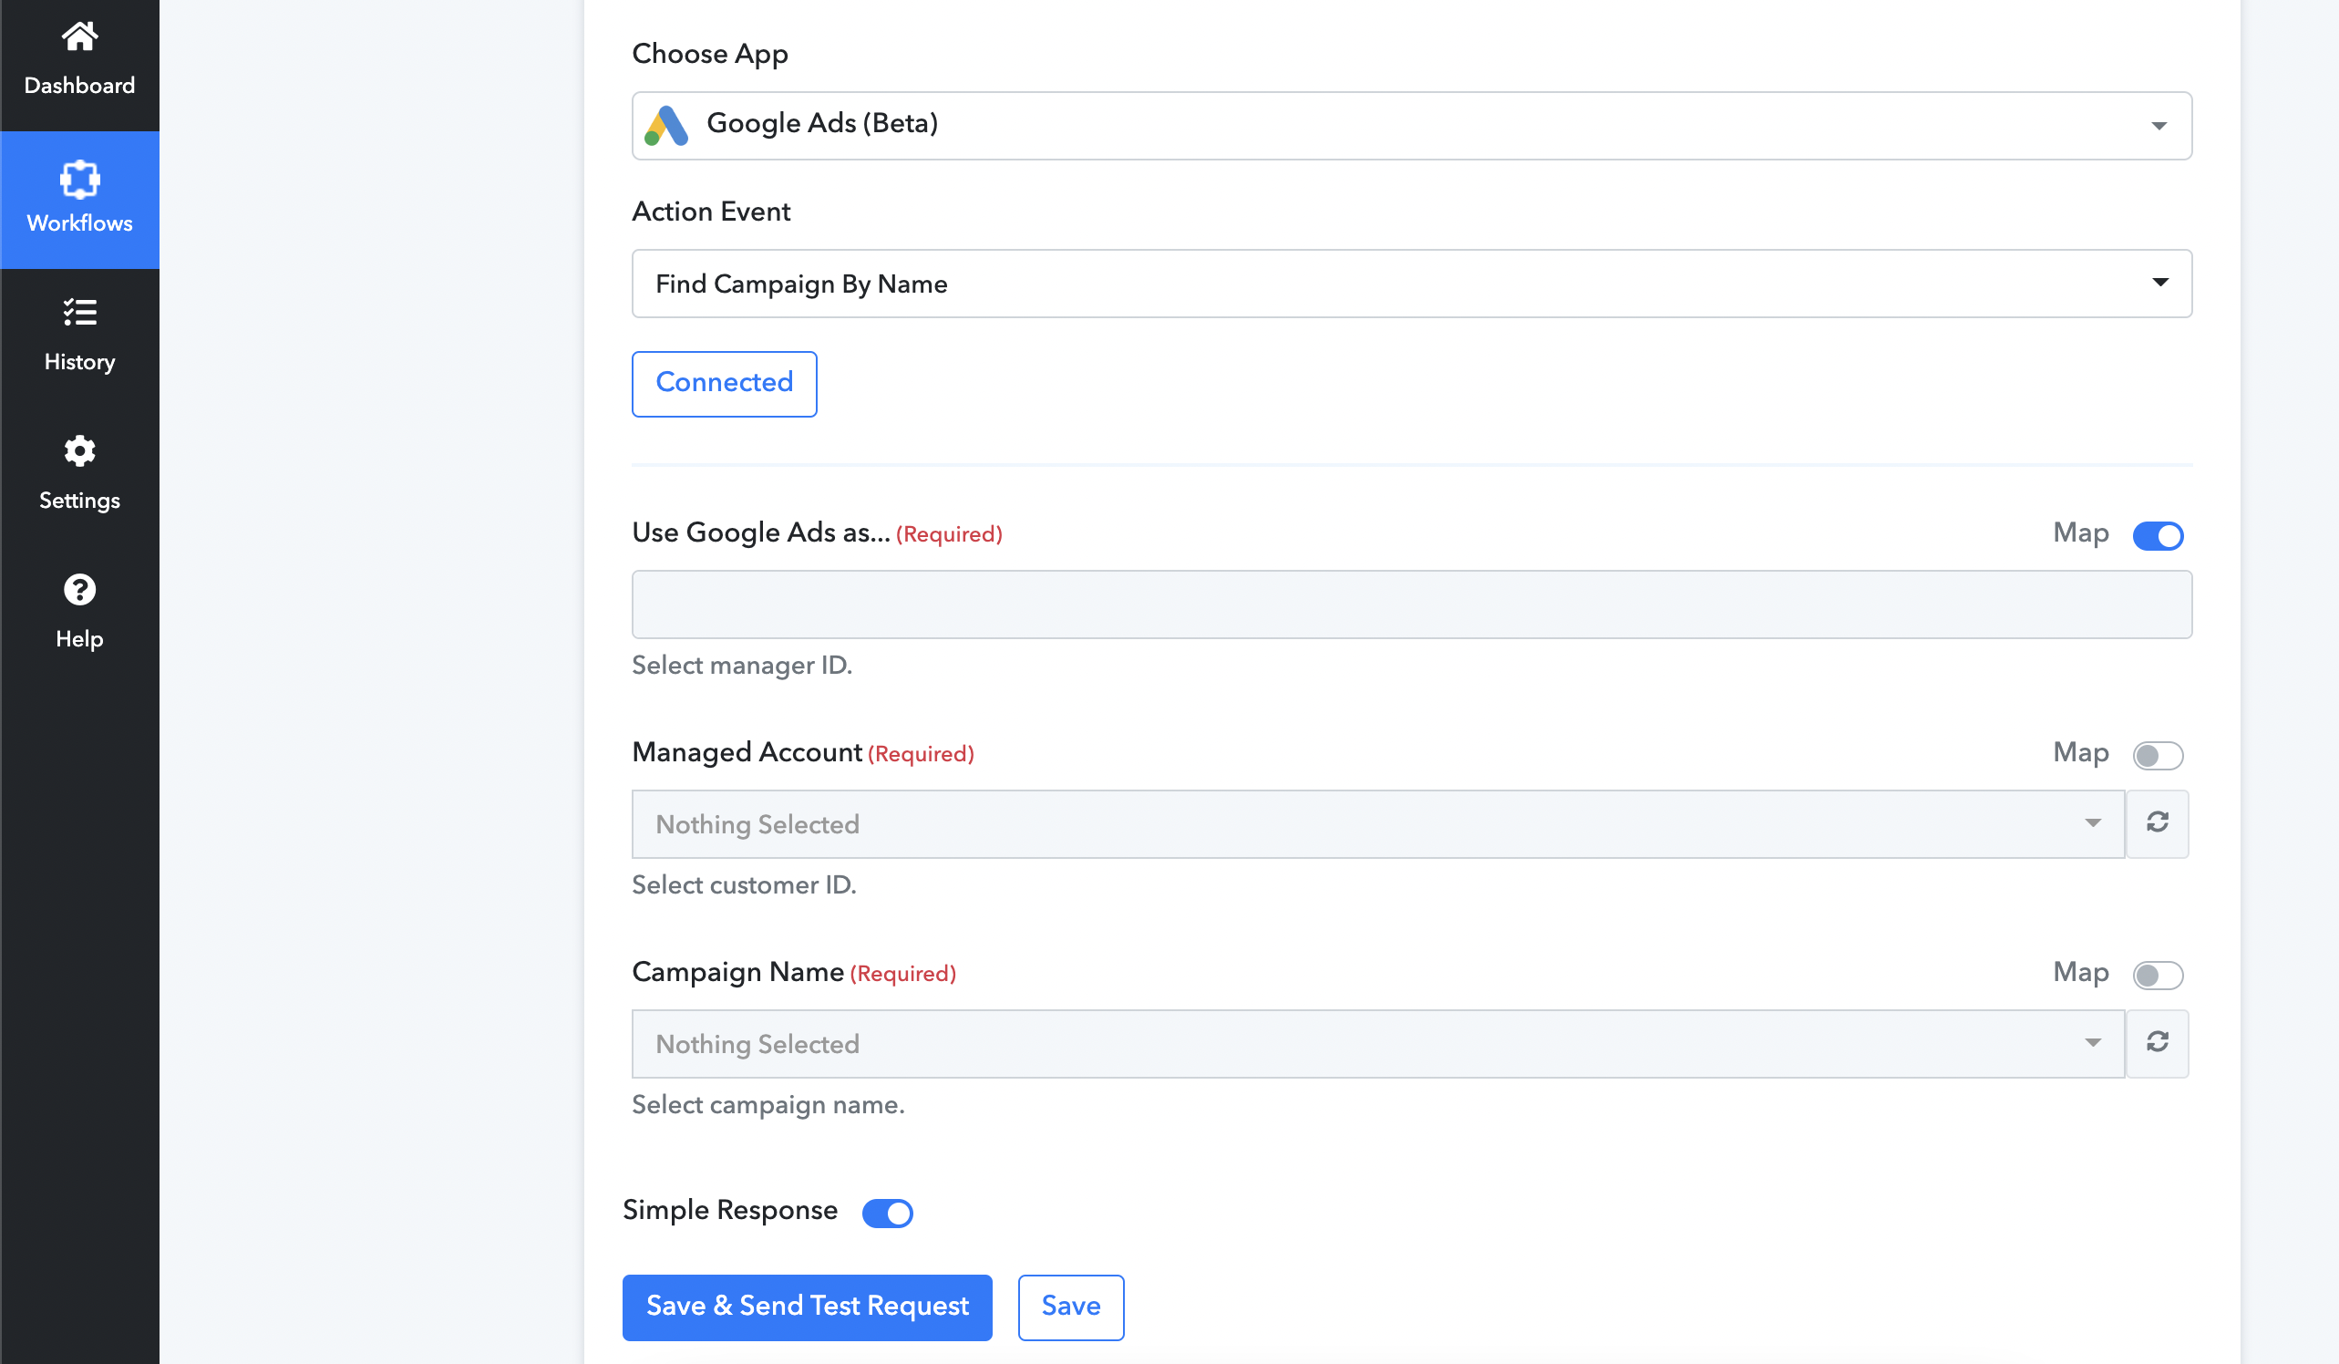Refresh the Campaign Name list
The image size is (2339, 1364).
(x=2158, y=1044)
